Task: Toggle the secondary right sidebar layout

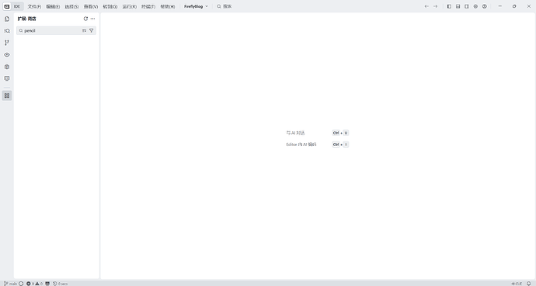Action: (467, 6)
